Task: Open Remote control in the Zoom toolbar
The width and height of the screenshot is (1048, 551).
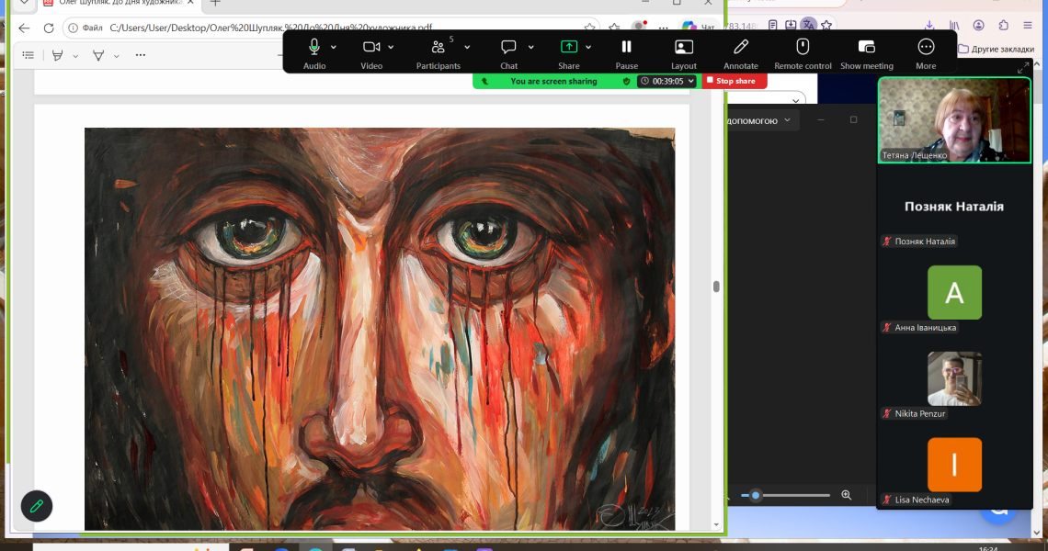Action: tap(803, 53)
